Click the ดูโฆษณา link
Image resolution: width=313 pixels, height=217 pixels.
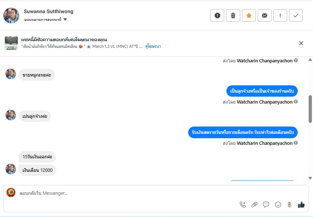click(153, 46)
